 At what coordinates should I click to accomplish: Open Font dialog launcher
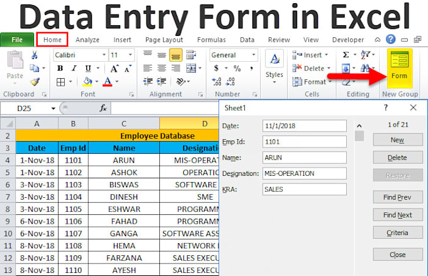(132, 95)
